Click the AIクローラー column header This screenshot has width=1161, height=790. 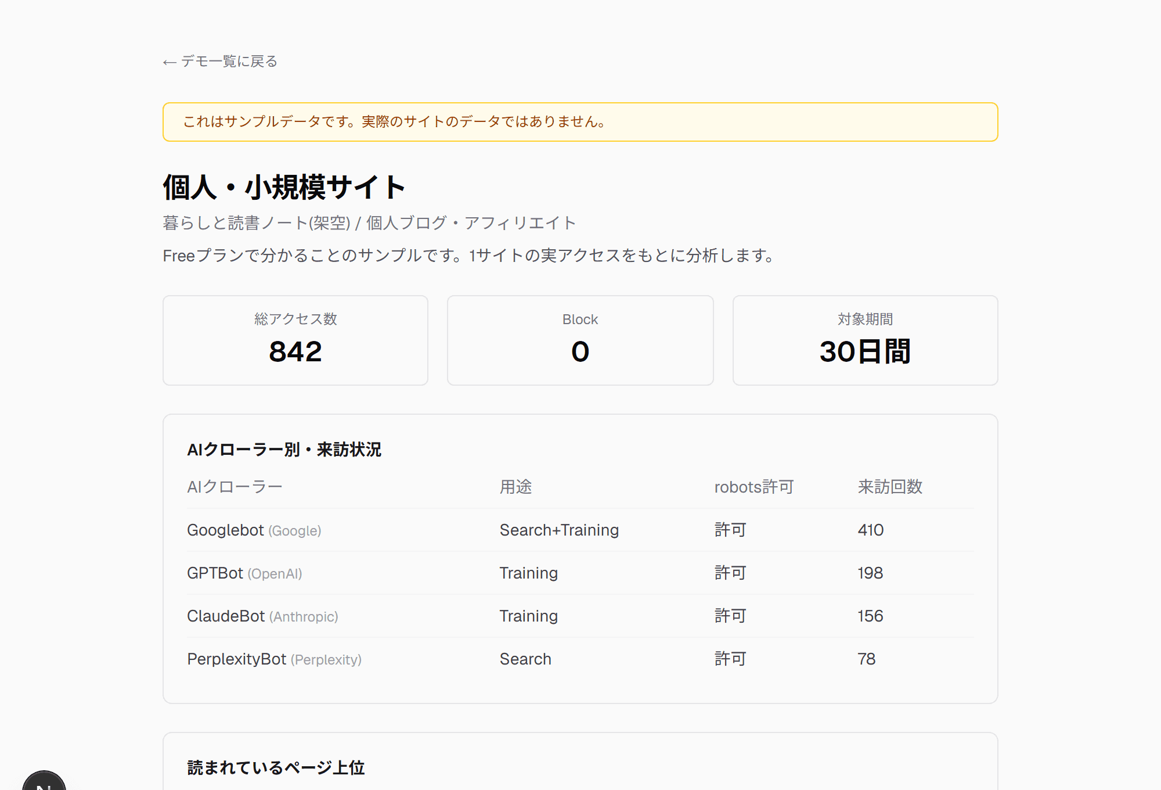pos(235,487)
